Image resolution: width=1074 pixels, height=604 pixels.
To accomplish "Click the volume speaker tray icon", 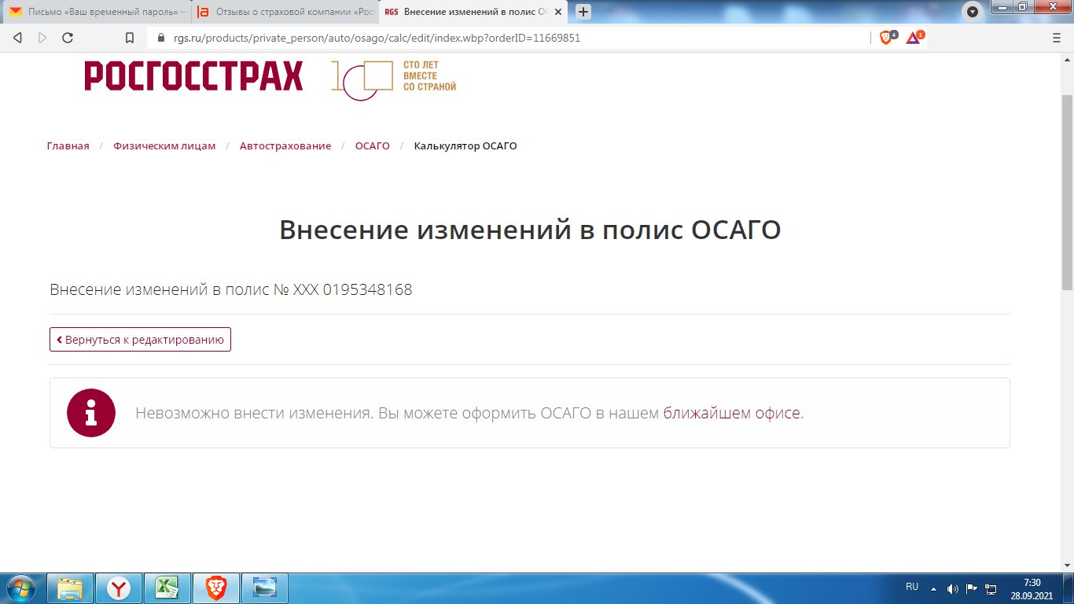I will pyautogui.click(x=953, y=588).
